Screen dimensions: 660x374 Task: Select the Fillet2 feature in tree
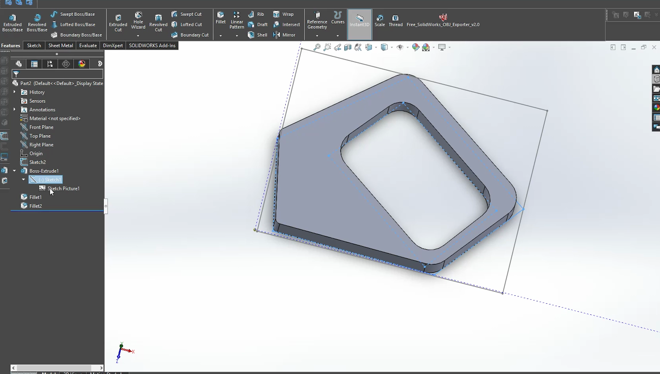point(35,206)
